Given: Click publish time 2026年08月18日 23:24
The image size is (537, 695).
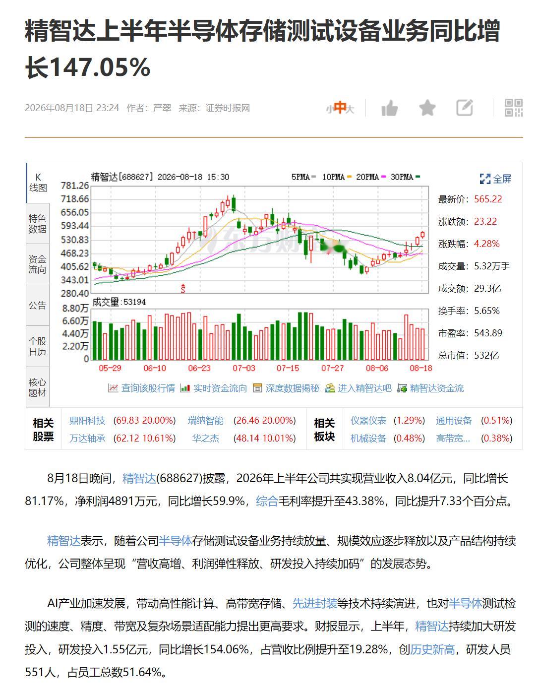Looking at the screenshot, I should click(72, 108).
